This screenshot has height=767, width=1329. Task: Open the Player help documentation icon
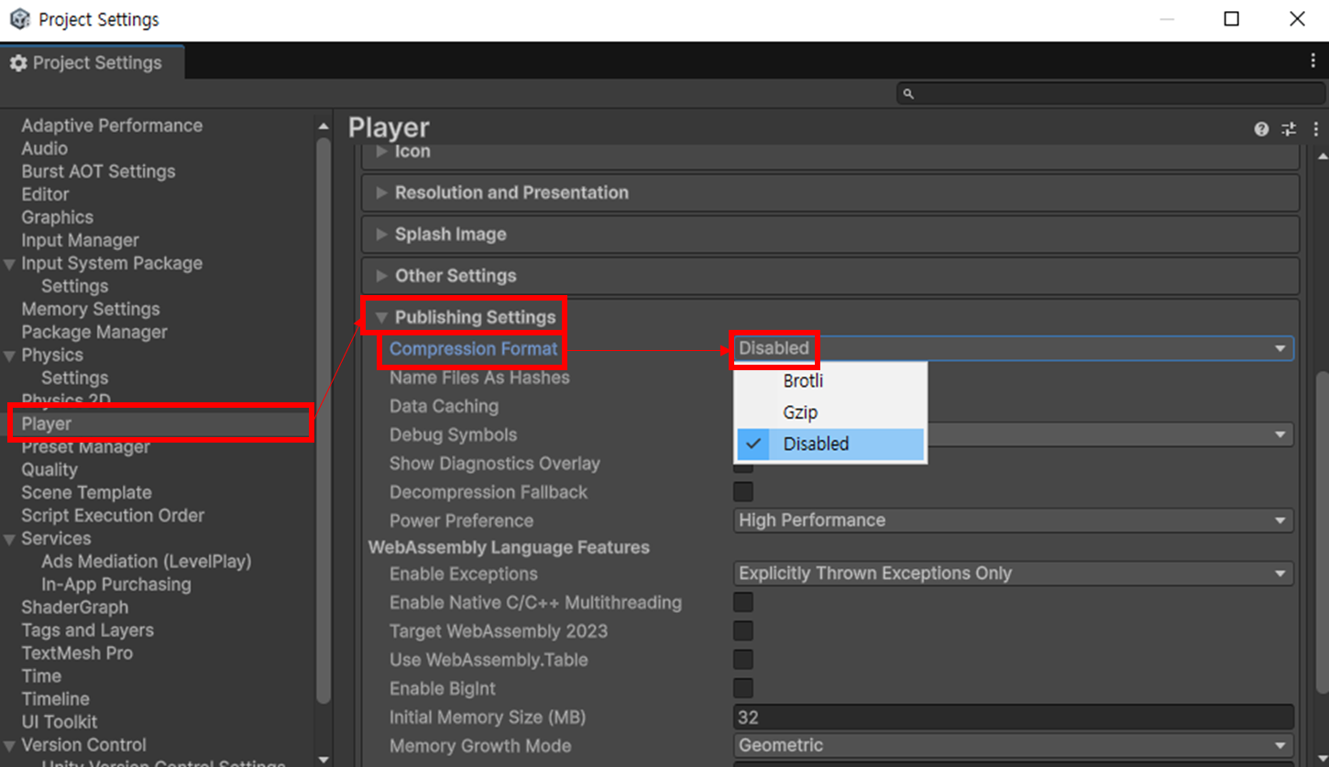coord(1261,129)
